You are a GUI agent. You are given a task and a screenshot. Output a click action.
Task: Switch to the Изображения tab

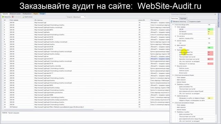27,14
